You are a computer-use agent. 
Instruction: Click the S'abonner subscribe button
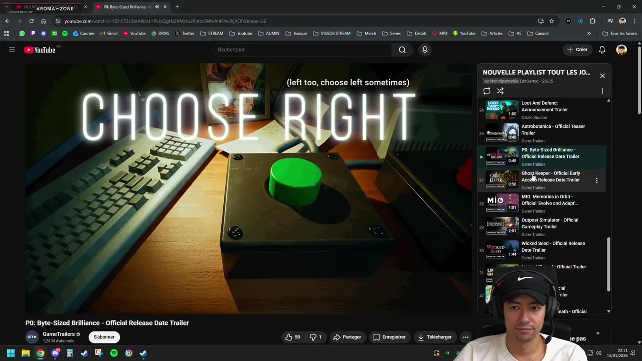click(104, 337)
